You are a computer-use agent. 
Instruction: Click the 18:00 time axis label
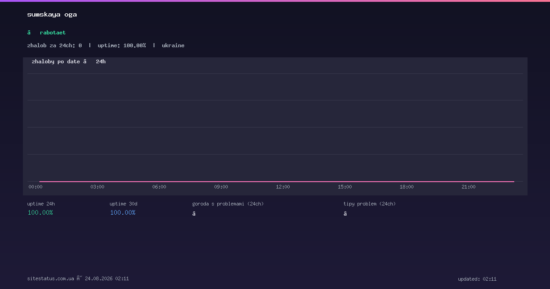[407, 187]
